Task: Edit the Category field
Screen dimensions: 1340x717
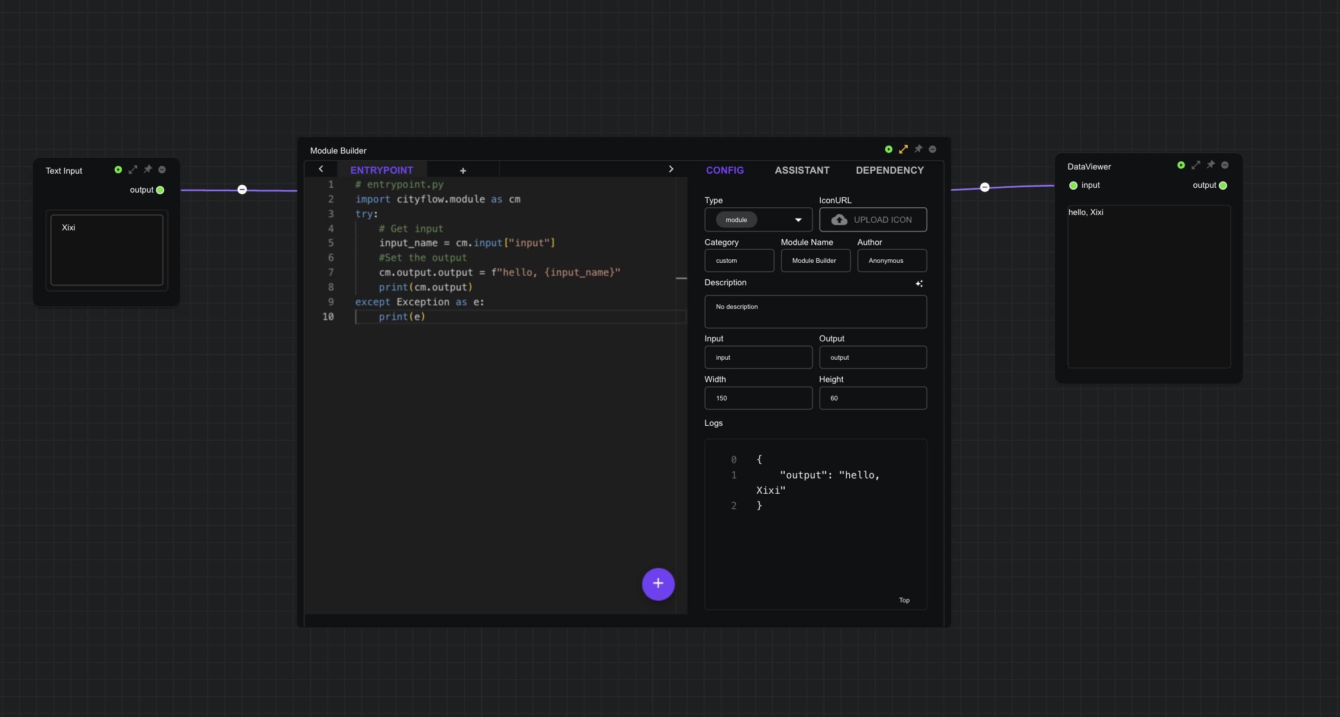Action: [739, 260]
